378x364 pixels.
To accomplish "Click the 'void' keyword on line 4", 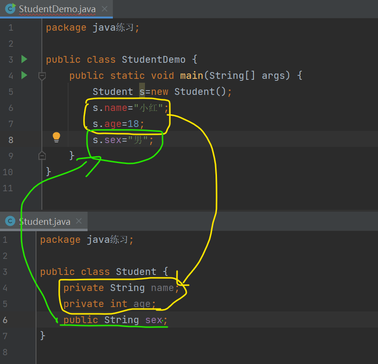I will 162,76.
